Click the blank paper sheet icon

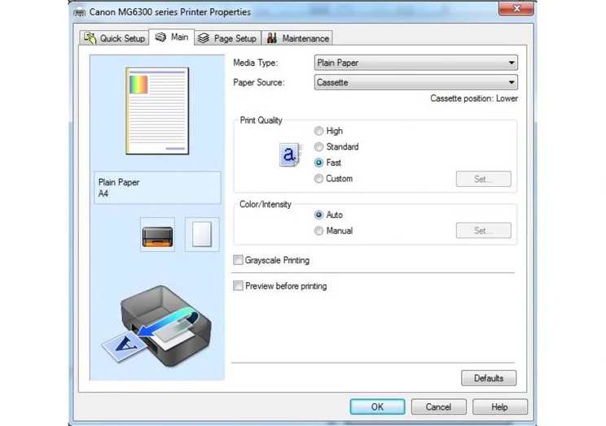tap(201, 234)
